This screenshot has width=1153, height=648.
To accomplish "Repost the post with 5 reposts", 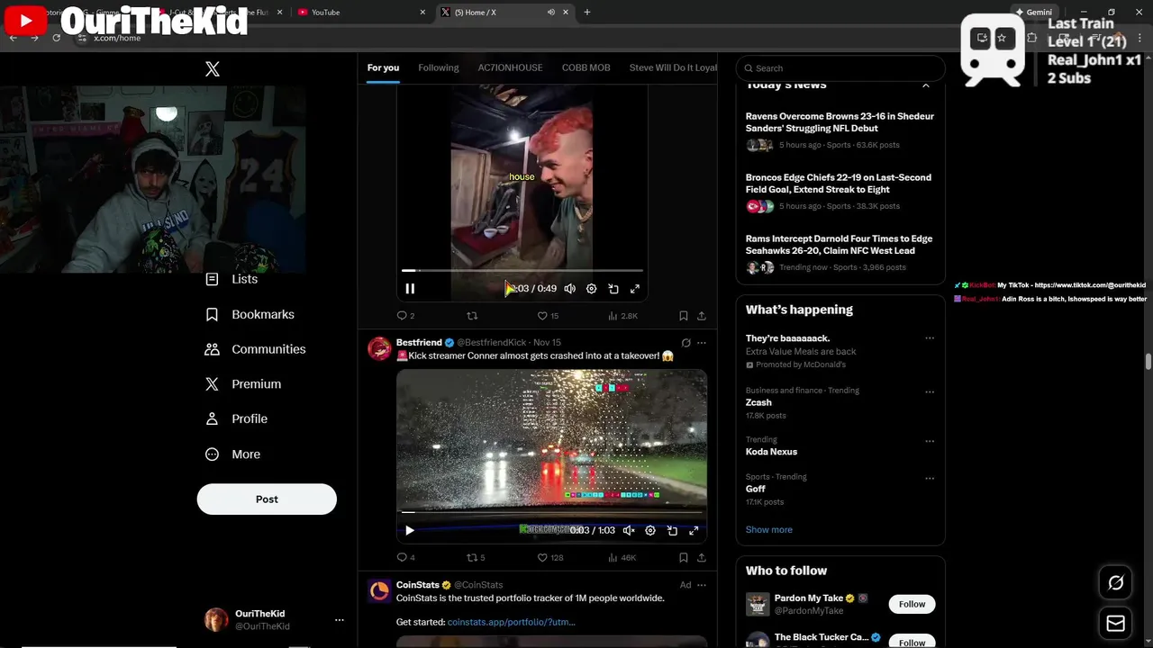I will [x=476, y=558].
